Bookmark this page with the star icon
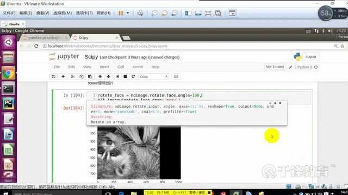 343,46
